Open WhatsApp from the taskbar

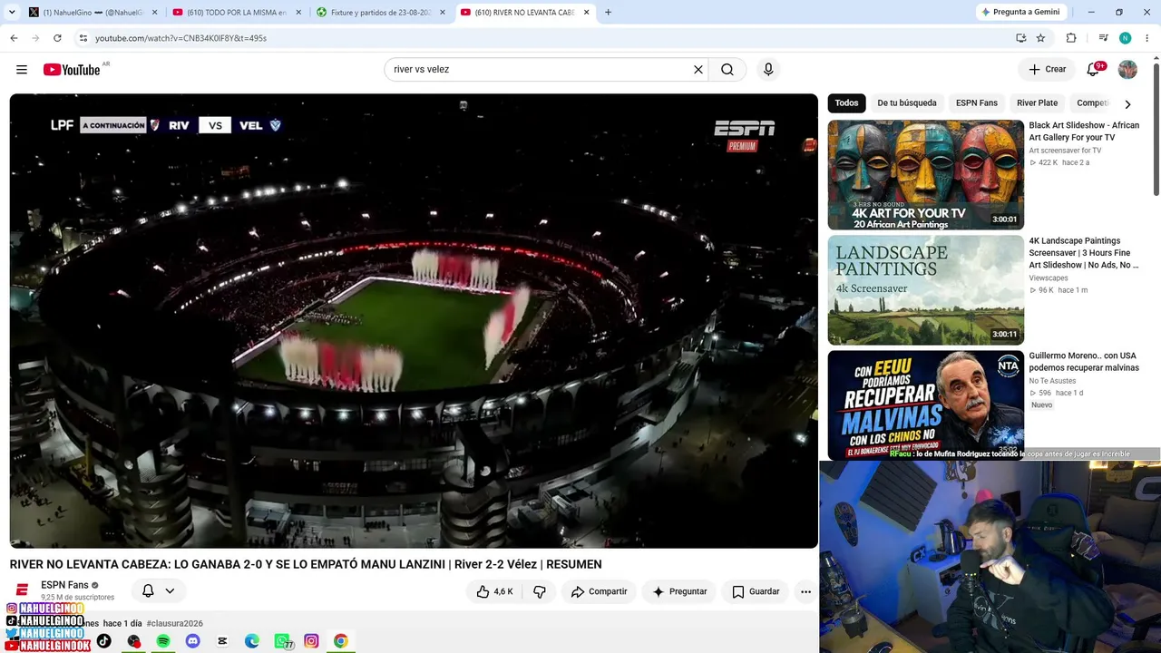(282, 641)
